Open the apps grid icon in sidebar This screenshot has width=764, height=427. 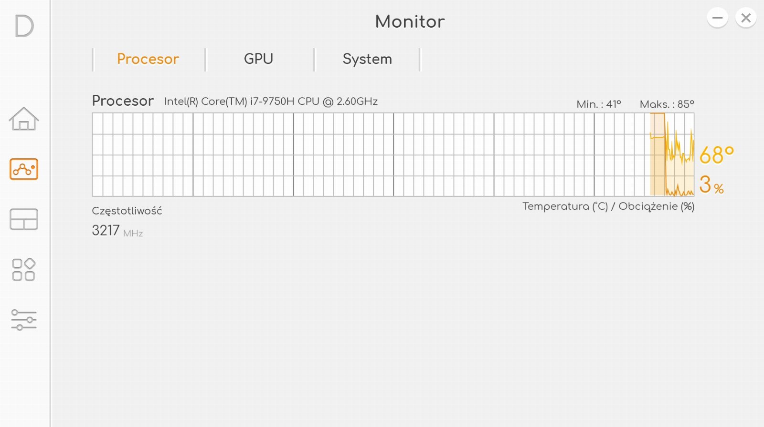[24, 270]
